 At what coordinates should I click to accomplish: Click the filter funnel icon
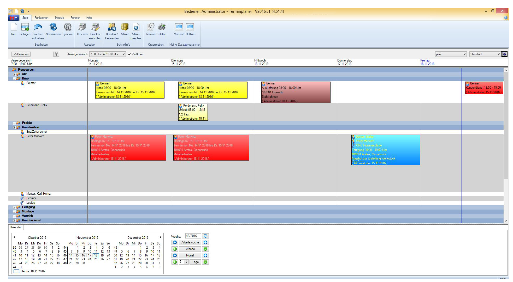pos(56,54)
